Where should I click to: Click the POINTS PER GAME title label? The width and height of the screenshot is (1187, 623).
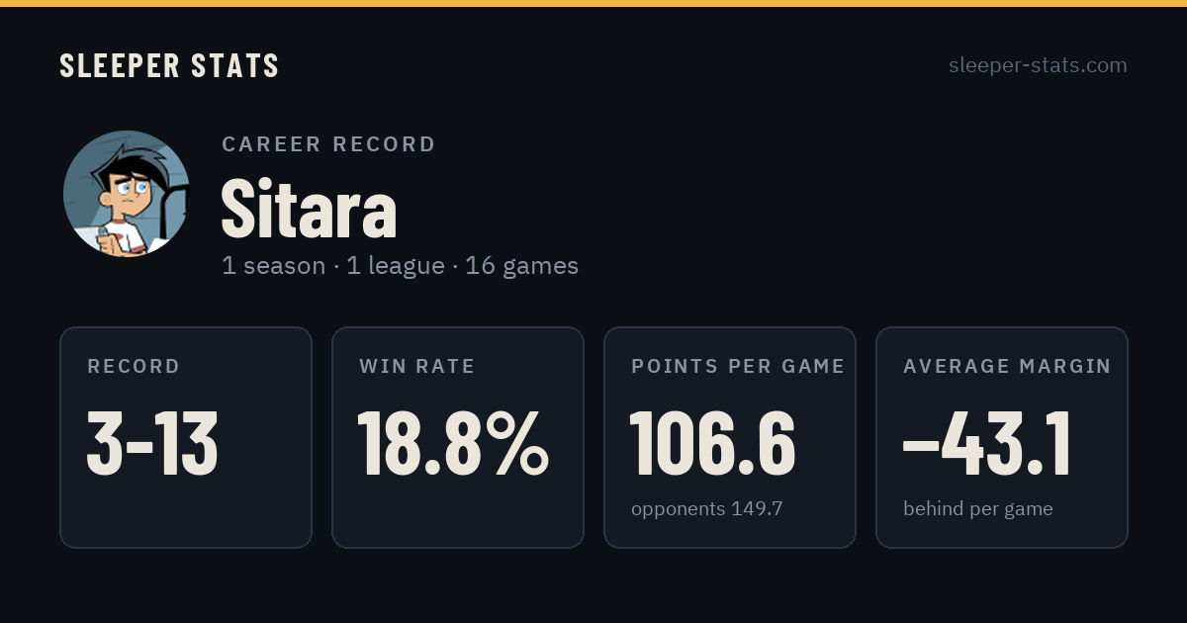pyautogui.click(x=738, y=367)
